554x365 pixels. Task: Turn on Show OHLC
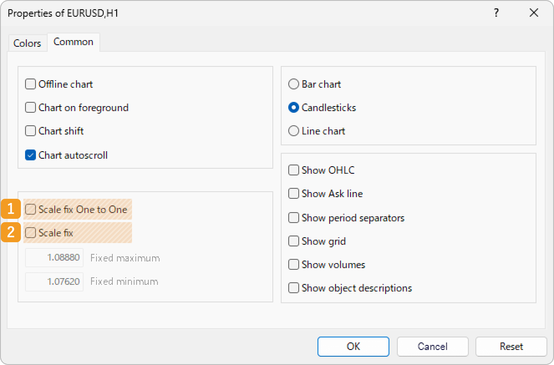294,170
